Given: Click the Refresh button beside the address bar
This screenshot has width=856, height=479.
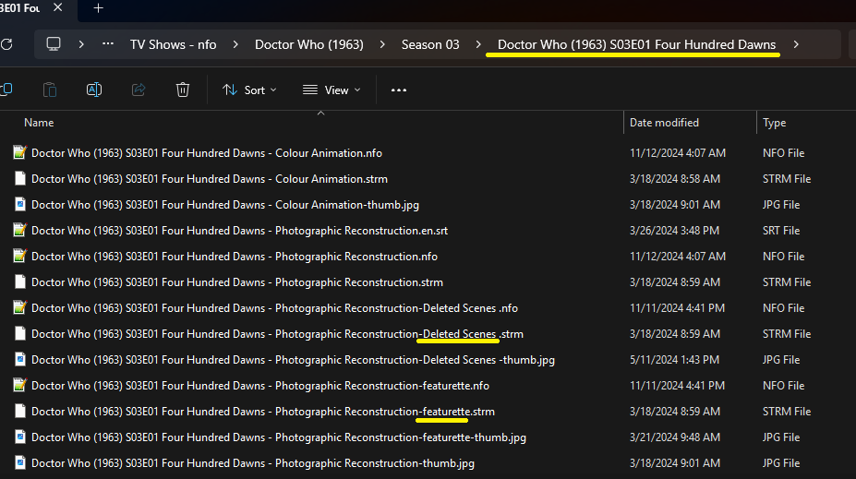Looking at the screenshot, I should tap(6, 44).
